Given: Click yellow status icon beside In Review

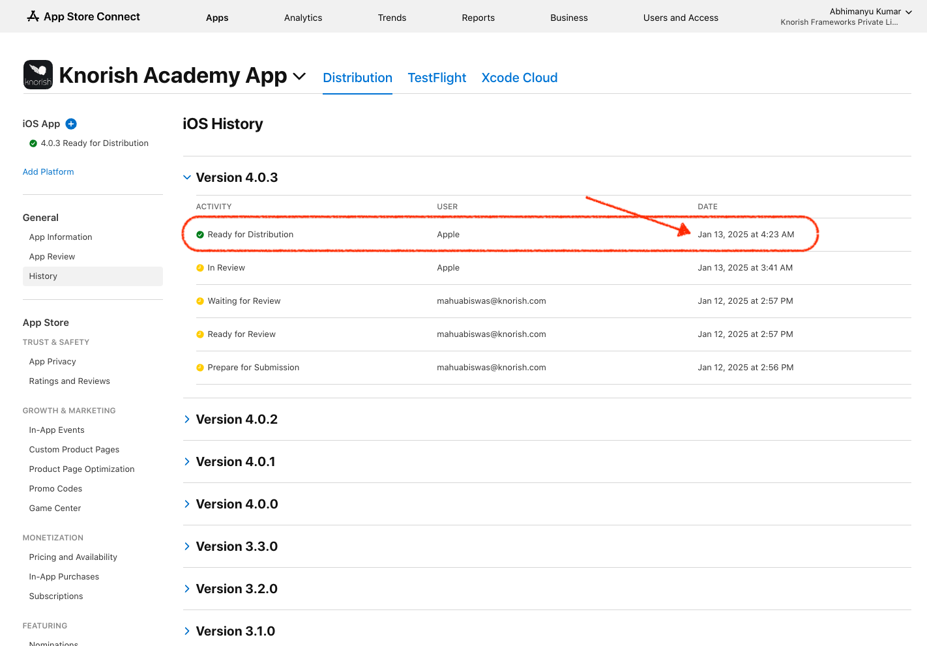Looking at the screenshot, I should (200, 268).
